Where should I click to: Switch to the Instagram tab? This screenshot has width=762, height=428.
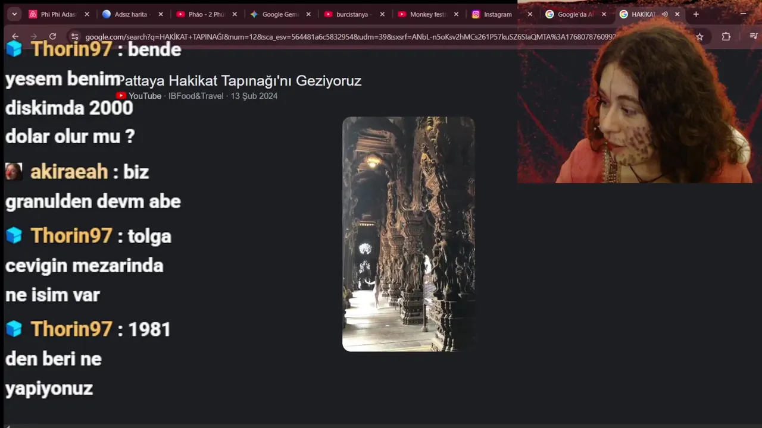coord(498,14)
